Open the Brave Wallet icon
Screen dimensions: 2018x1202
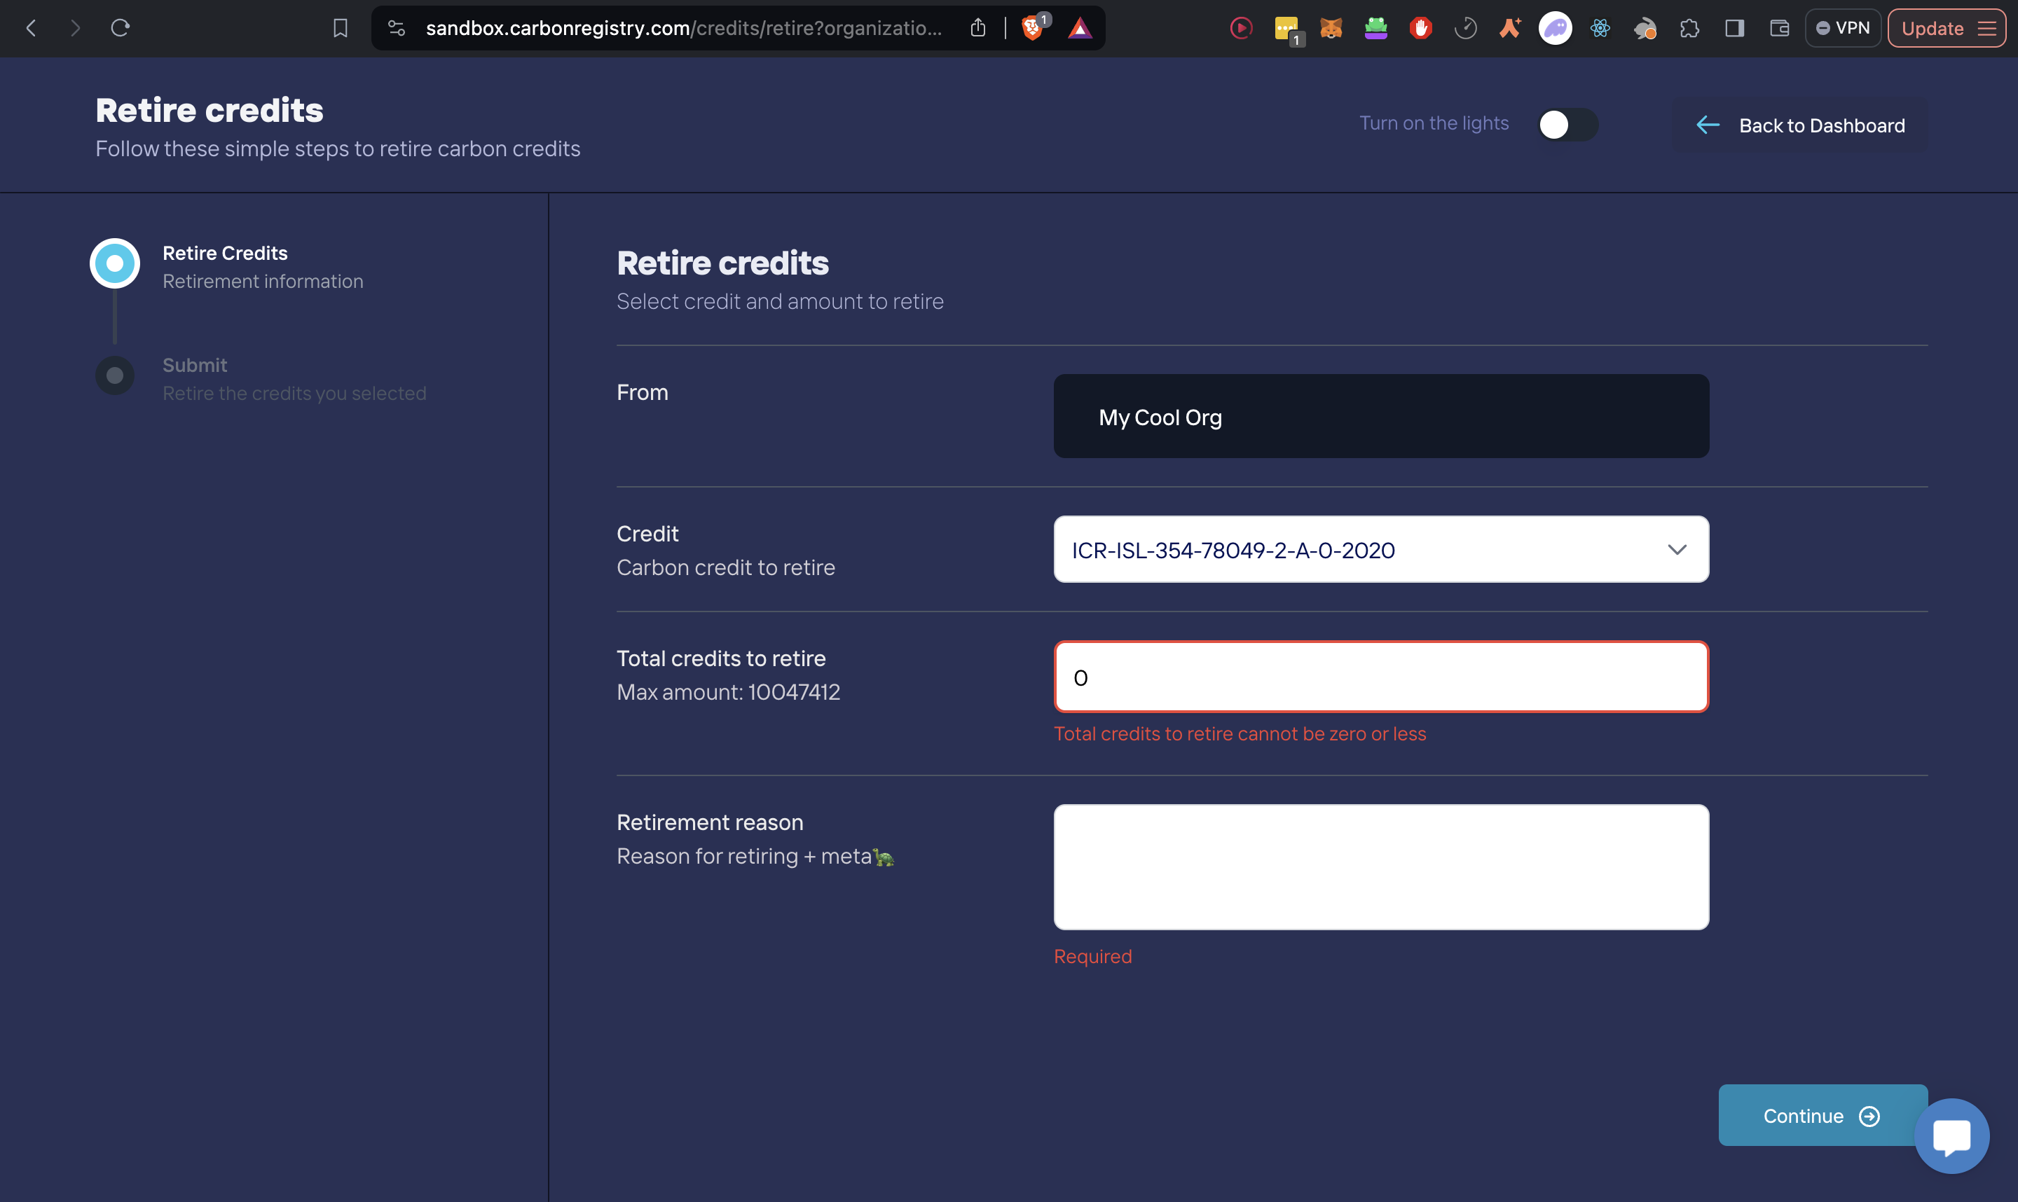[x=1779, y=28]
